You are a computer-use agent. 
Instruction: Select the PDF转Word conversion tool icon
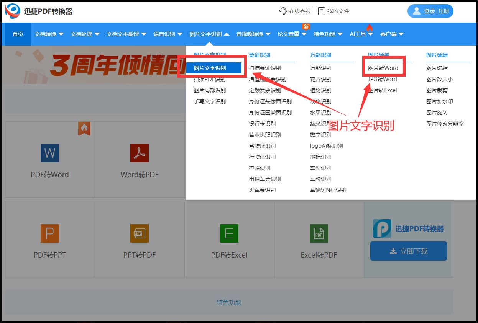50,153
